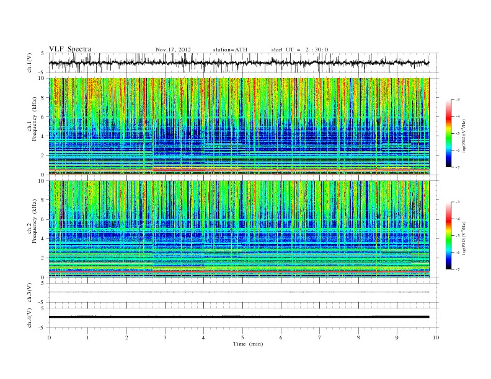Click the 'station=ATH' label
491x379 pixels.
(x=230, y=50)
